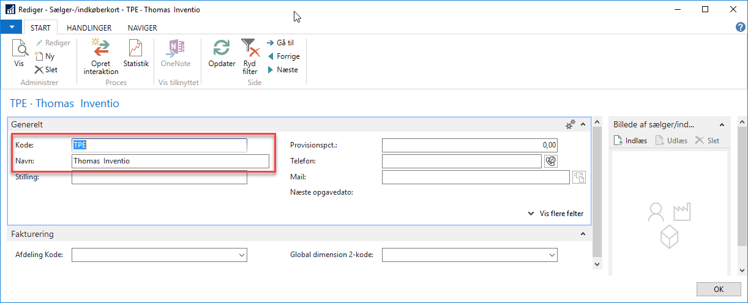The height and width of the screenshot is (303, 748).
Task: Switch to the HANDLINGER tab
Action: coord(89,28)
